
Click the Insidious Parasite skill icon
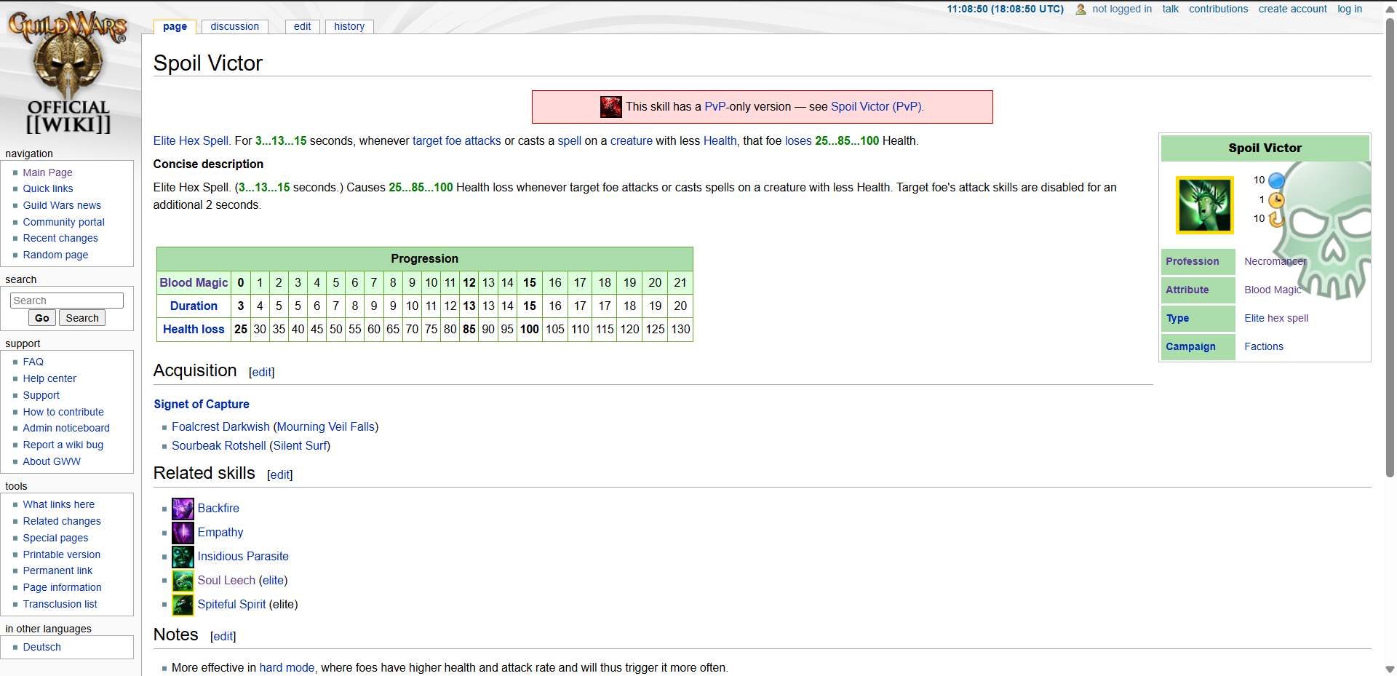pyautogui.click(x=183, y=557)
